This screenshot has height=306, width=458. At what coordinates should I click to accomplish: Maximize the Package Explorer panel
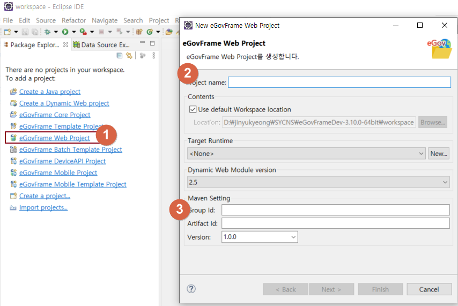pyautogui.click(x=152, y=43)
